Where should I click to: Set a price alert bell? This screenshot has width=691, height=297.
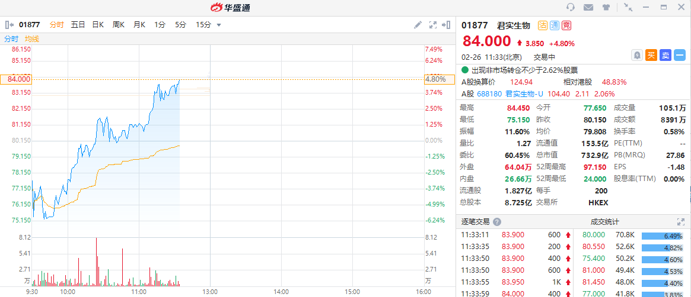tap(637, 56)
